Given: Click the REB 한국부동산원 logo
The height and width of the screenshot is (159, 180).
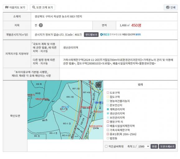Looking at the screenshot, I should pos(111,34).
